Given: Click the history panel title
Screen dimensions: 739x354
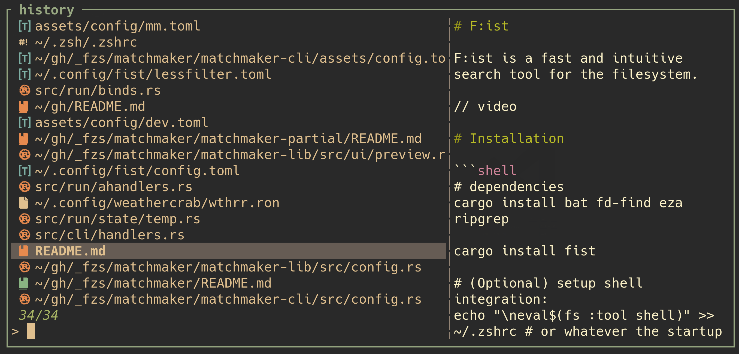Looking at the screenshot, I should [47, 10].
